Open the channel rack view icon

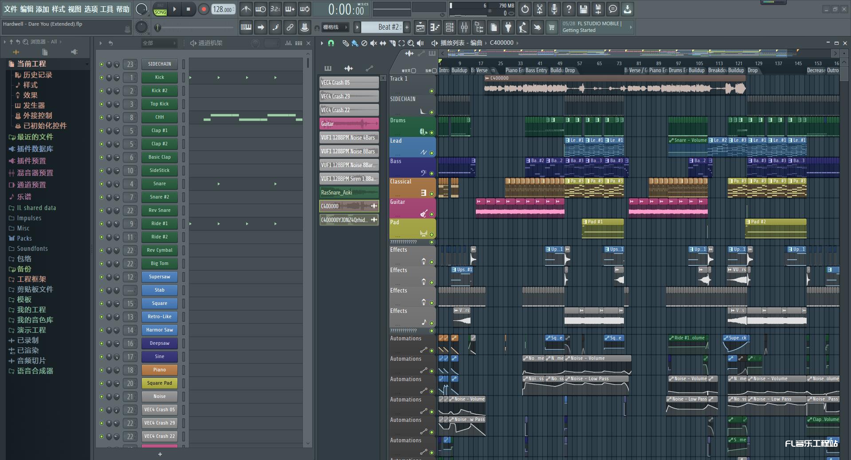(450, 27)
